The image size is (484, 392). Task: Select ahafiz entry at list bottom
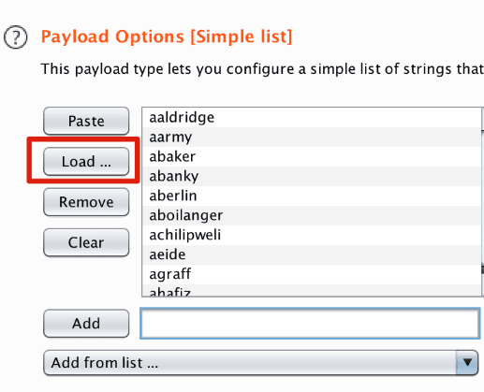click(x=312, y=291)
